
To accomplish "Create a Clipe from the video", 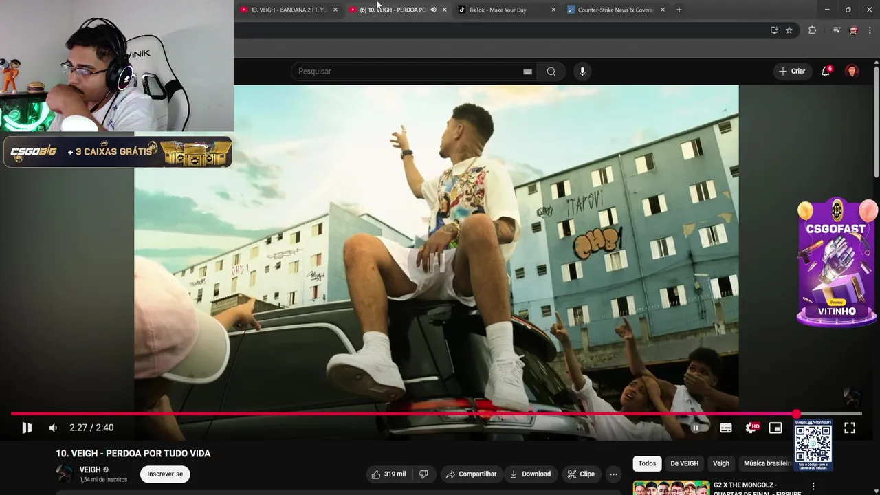I will 581,474.
